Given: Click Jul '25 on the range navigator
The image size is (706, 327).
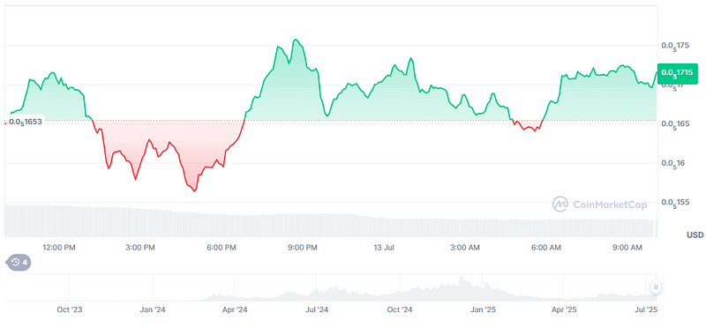Looking at the screenshot, I should 646,310.
